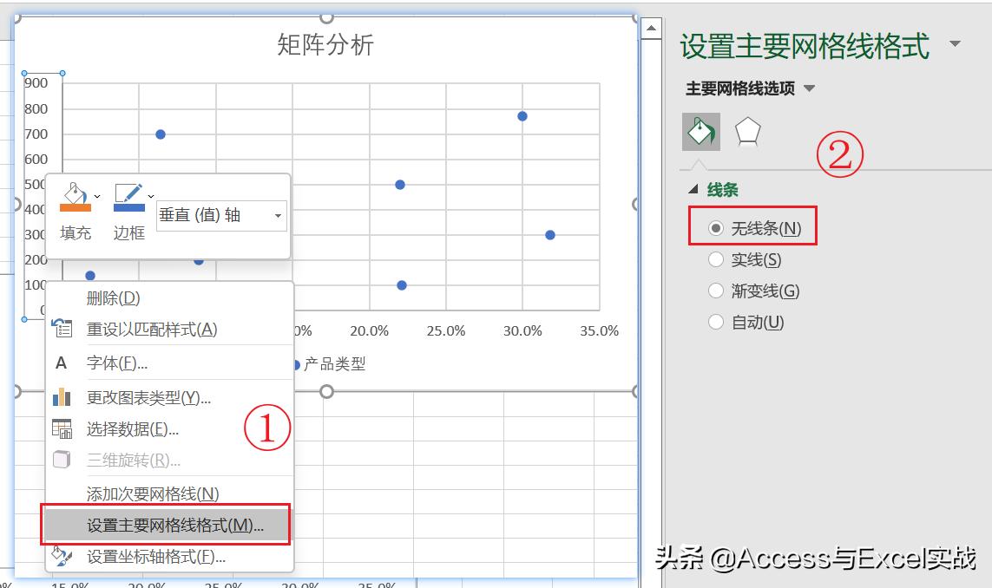Open the 主要网格线选项 dropdown
The height and width of the screenshot is (588, 992).
pos(811,88)
